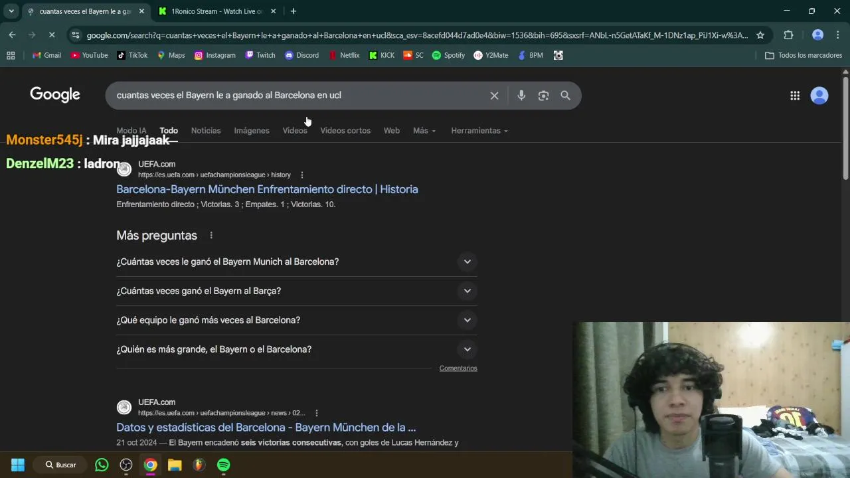Open the last unlabeled bookmark icon

(x=558, y=55)
